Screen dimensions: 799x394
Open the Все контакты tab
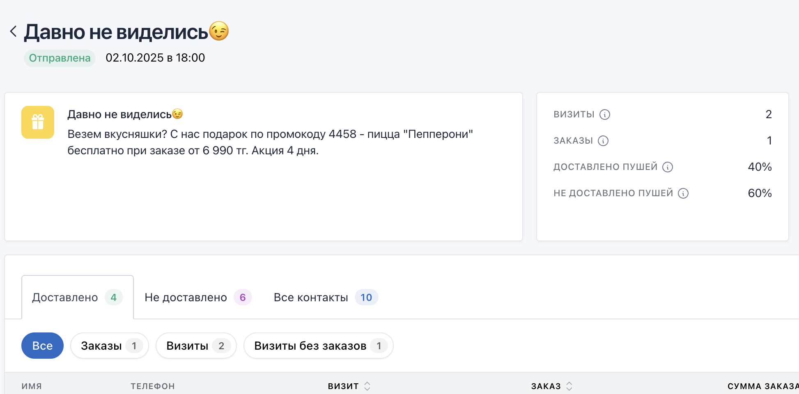click(325, 297)
